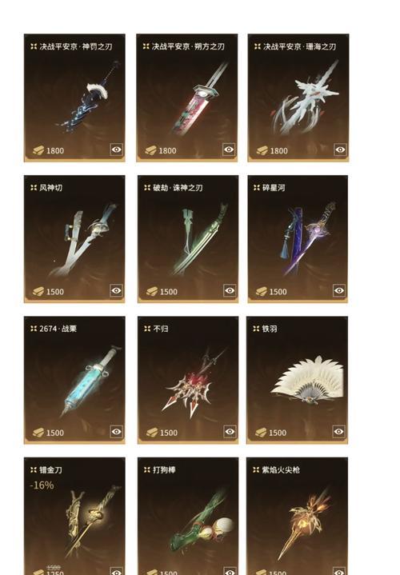Preview the 决战平安京·神罚之刃 skin with eye icon
This screenshot has height=575, width=400.
coord(116,150)
